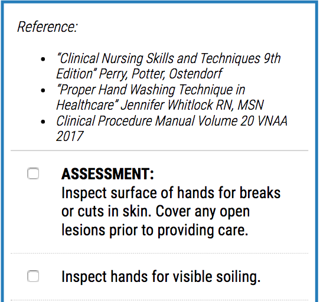This screenshot has width=320, height=302.
Task: Click the dotted divider above 'Inspect hands'
Action: (x=159, y=253)
